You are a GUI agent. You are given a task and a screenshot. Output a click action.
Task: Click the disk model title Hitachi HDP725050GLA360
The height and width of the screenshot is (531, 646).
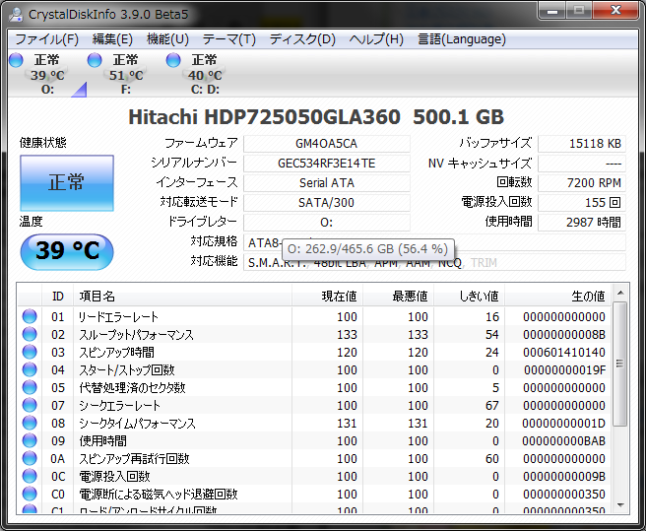pyautogui.click(x=264, y=117)
